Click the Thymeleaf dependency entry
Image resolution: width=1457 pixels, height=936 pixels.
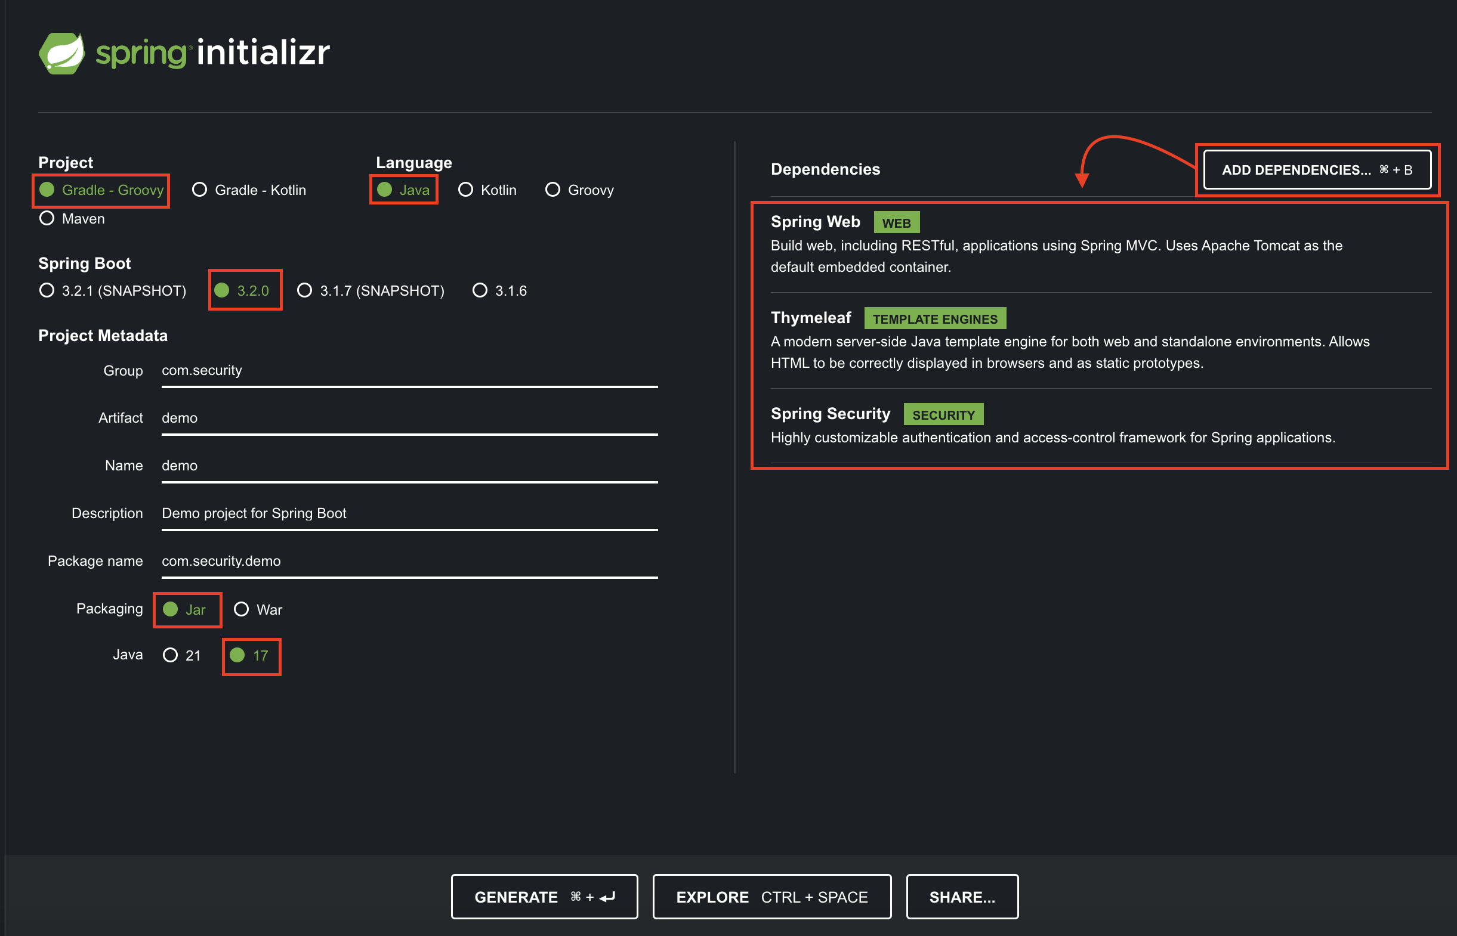tap(811, 318)
